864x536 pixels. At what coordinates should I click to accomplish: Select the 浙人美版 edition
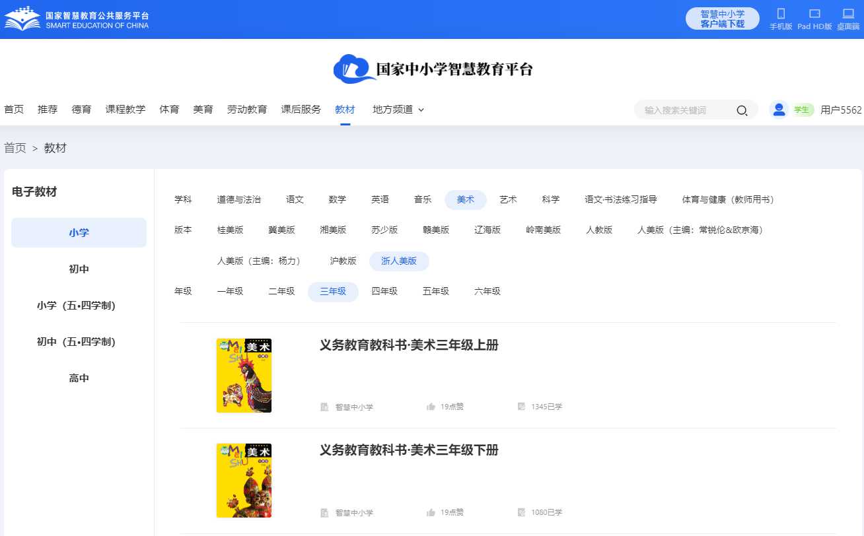click(x=399, y=261)
